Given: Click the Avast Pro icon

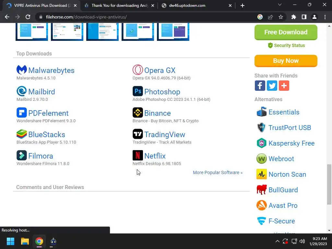Looking at the screenshot, I should click(262, 205).
